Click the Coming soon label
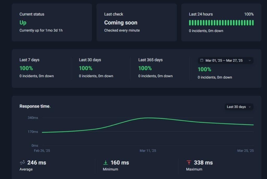Image resolution: width=267 pixels, height=179 pixels. [x=121, y=23]
